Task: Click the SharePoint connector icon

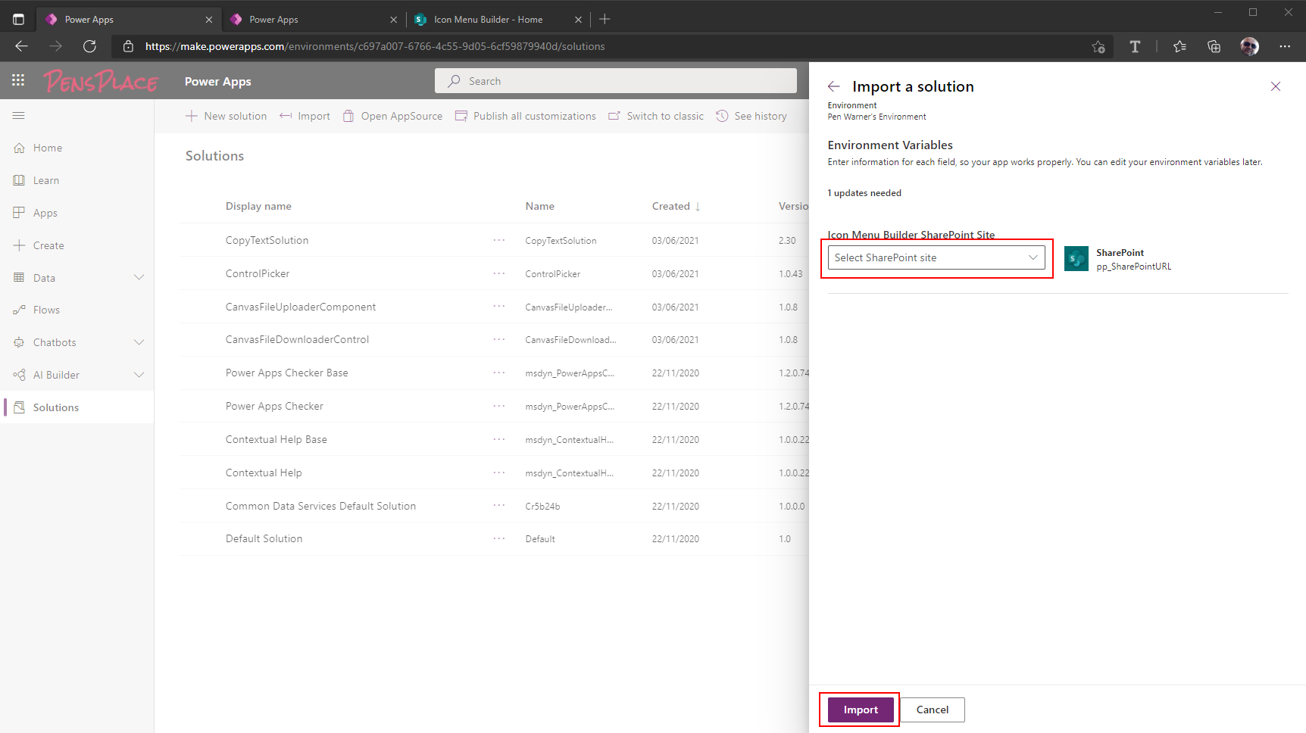Action: pyautogui.click(x=1076, y=258)
